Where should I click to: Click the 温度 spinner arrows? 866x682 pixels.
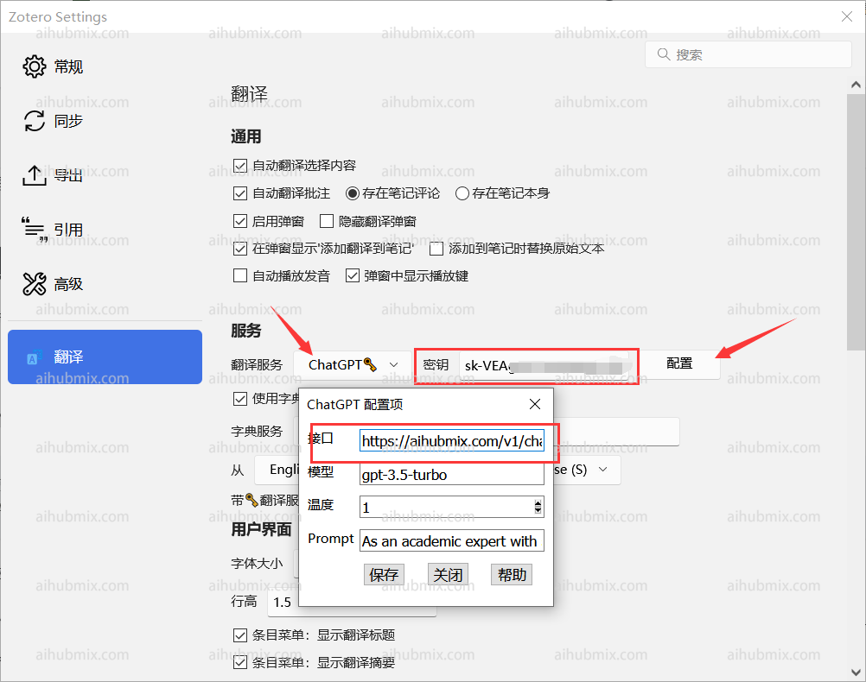(x=538, y=507)
